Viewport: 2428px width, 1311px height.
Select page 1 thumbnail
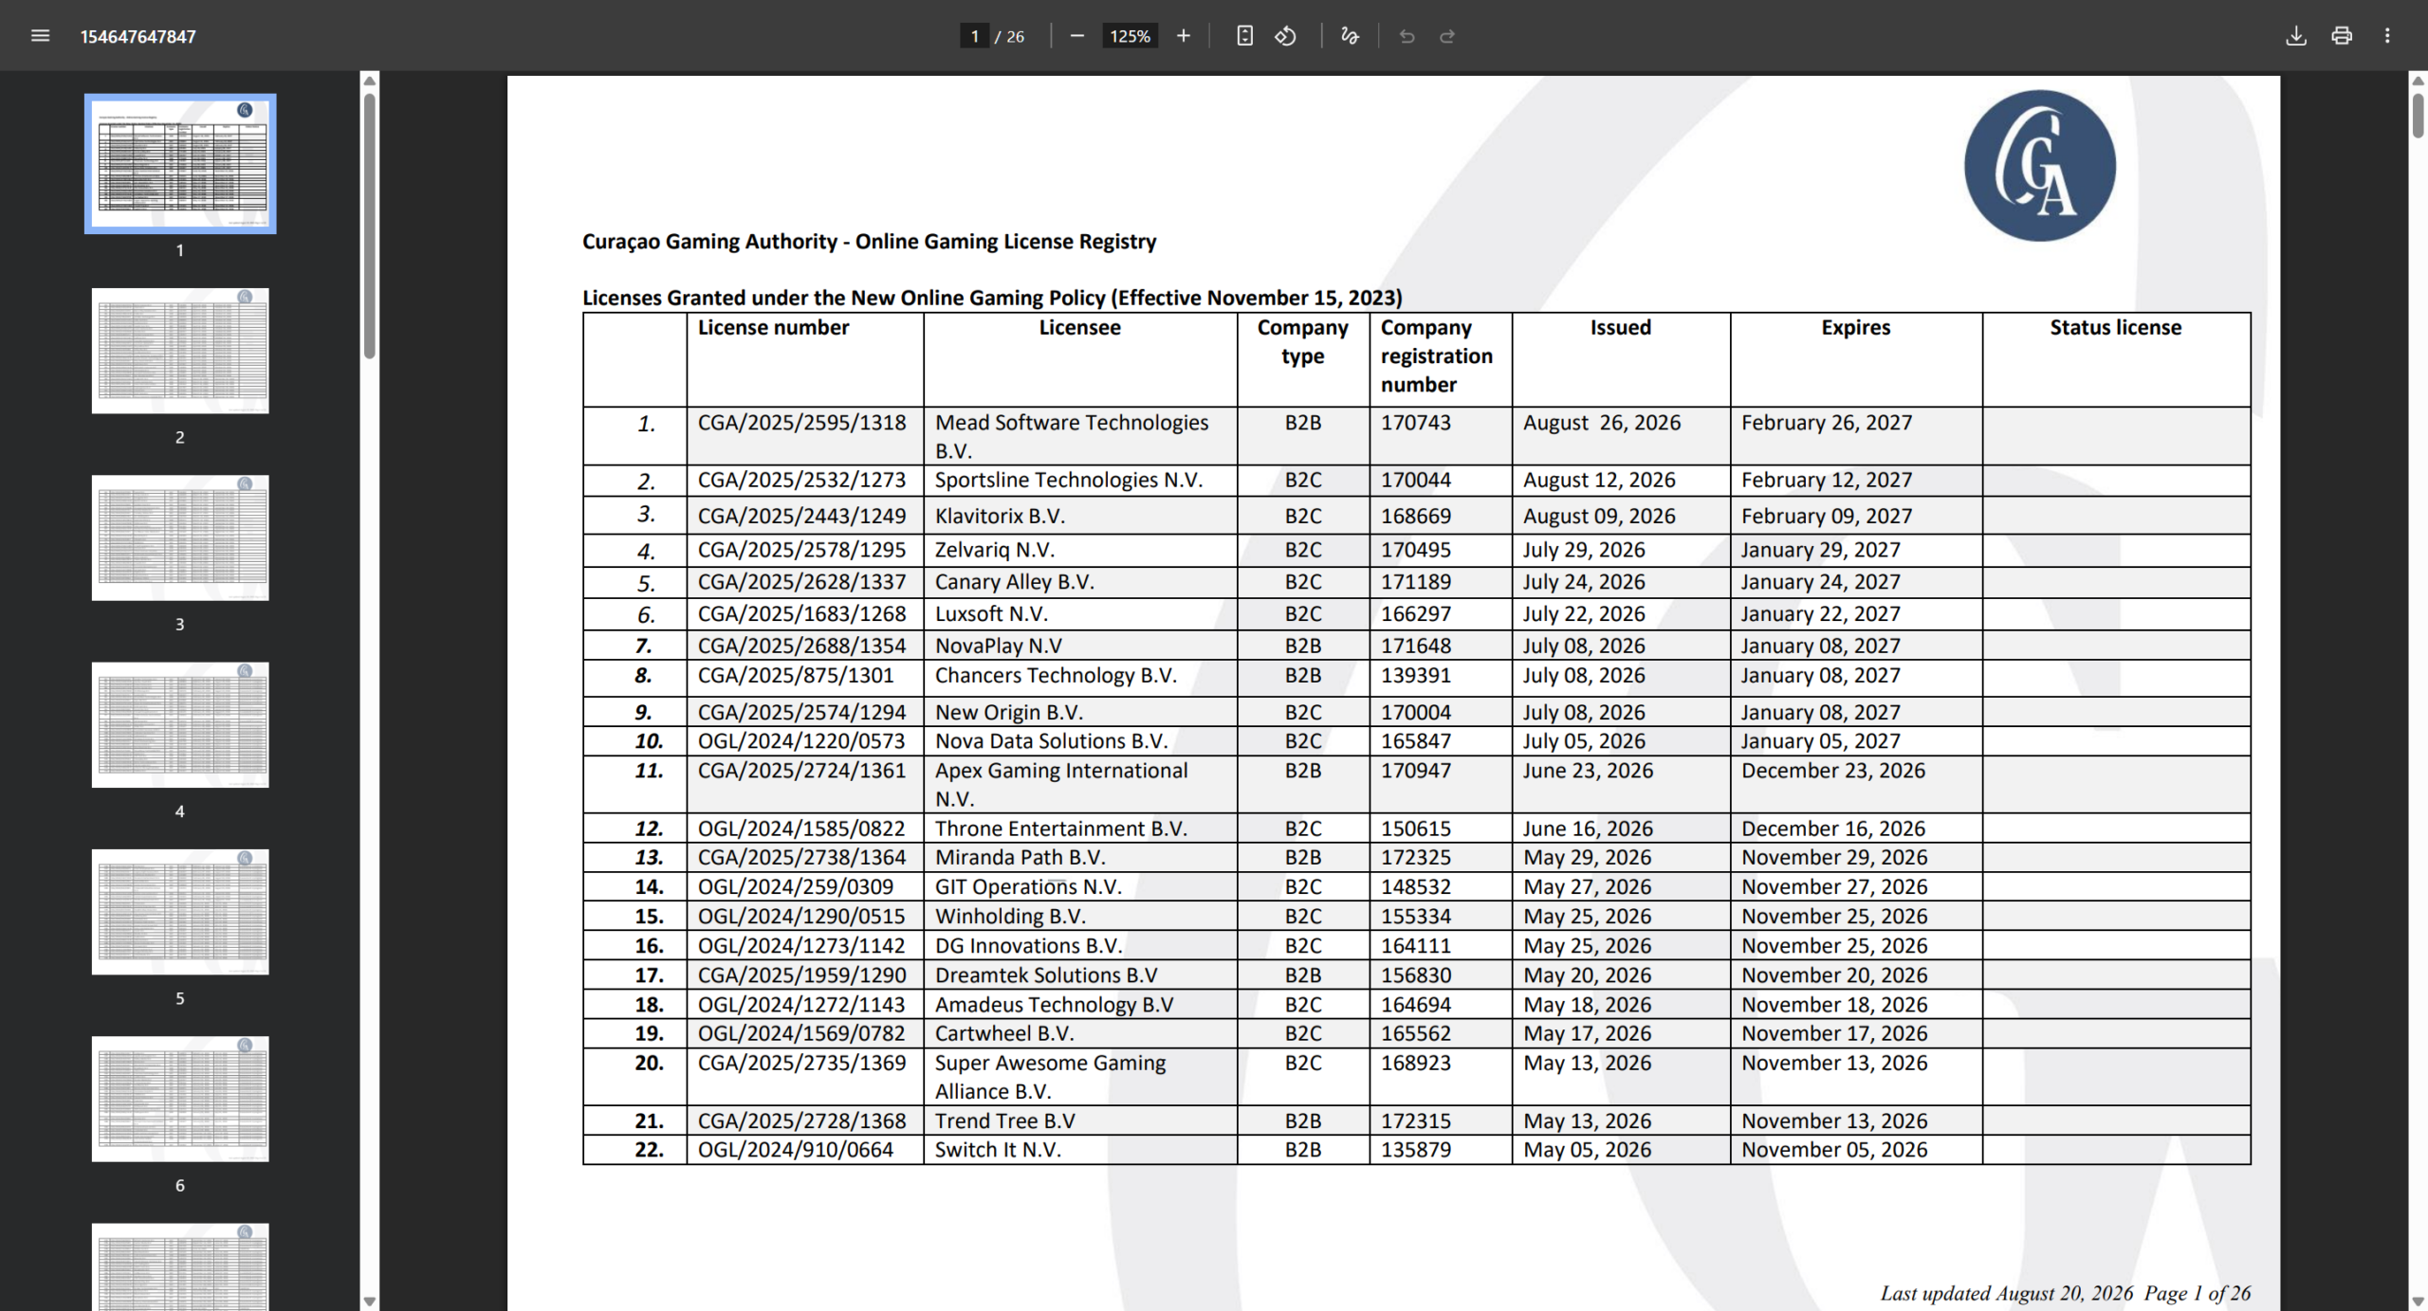180,163
